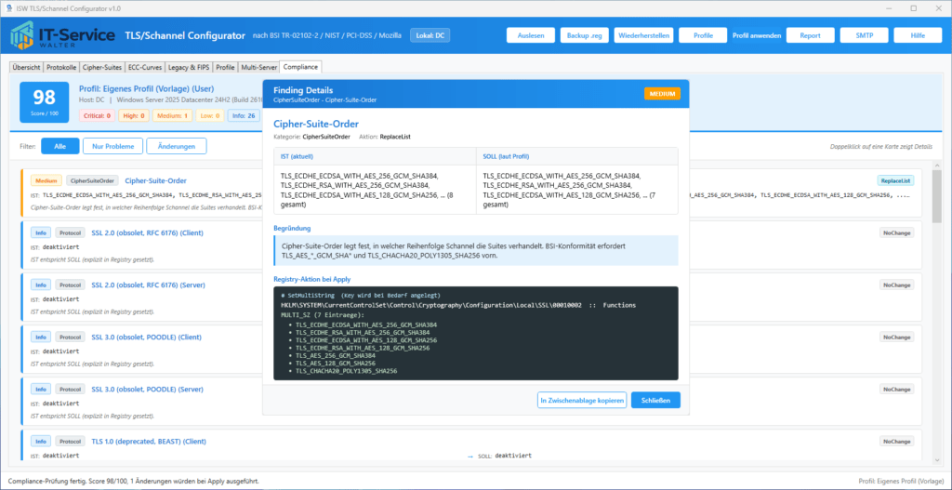952x490 pixels.
Task: Open the Legacy & FIPS tab
Action: click(x=190, y=67)
